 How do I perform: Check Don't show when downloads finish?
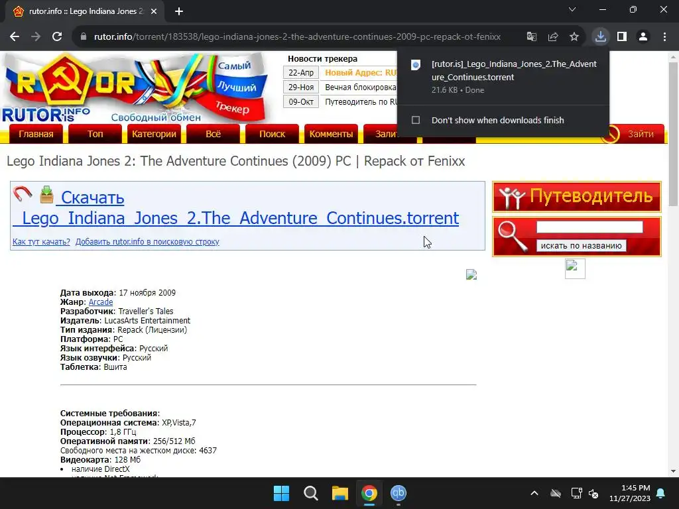[x=416, y=120]
